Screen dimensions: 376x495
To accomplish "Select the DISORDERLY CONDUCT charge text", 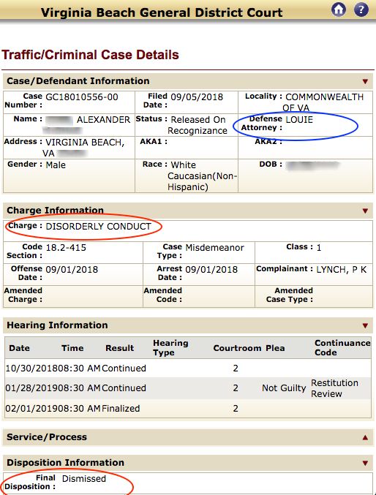I will click(x=98, y=227).
